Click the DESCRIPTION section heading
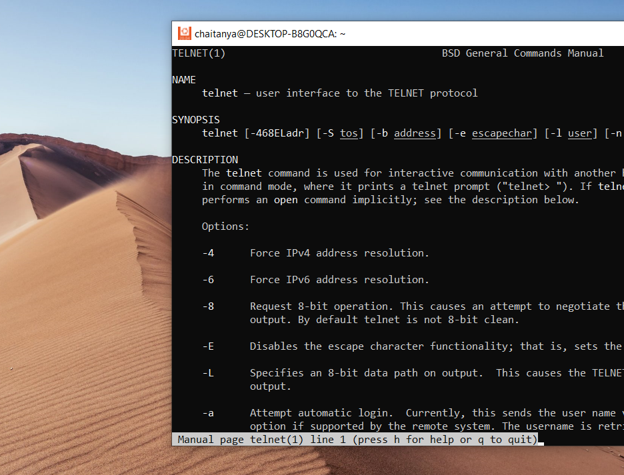This screenshot has height=475, width=624. pyautogui.click(x=205, y=159)
